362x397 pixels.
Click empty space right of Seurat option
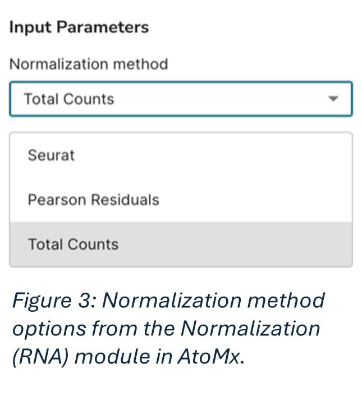tap(224, 155)
